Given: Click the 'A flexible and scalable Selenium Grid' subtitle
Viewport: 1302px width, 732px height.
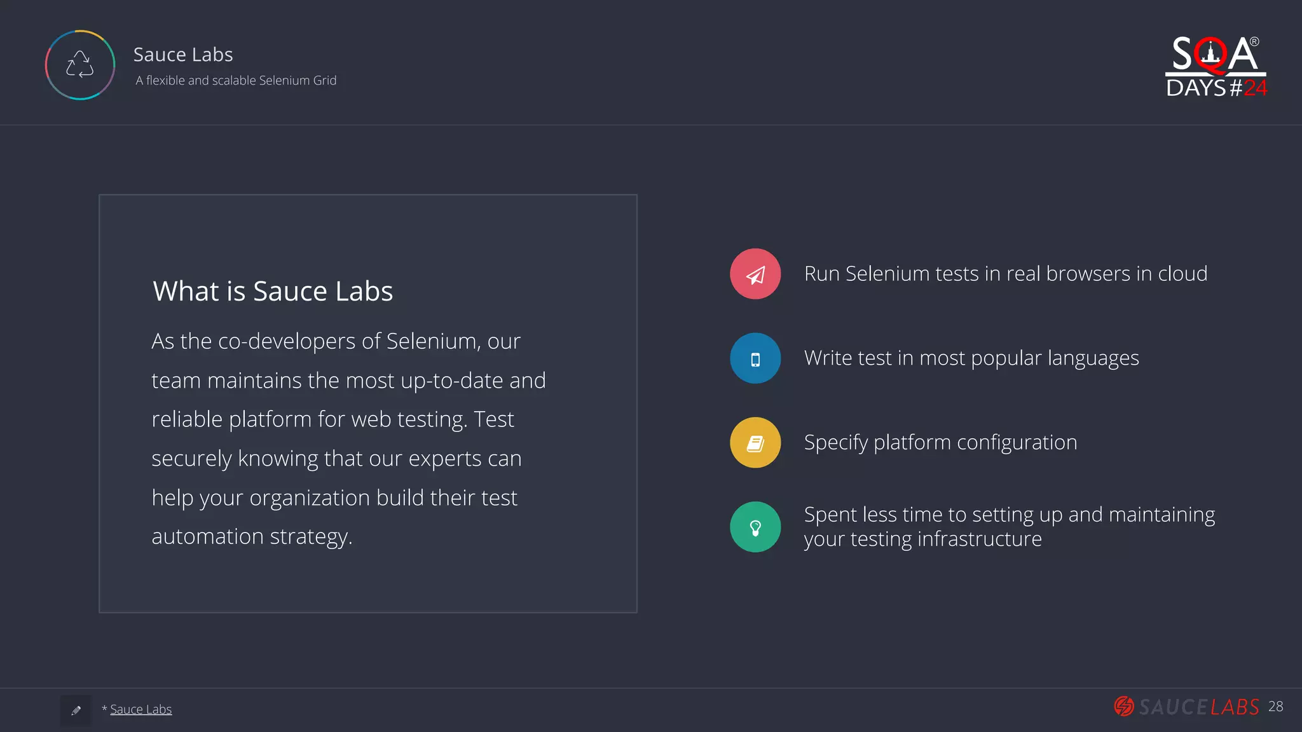Looking at the screenshot, I should (236, 81).
